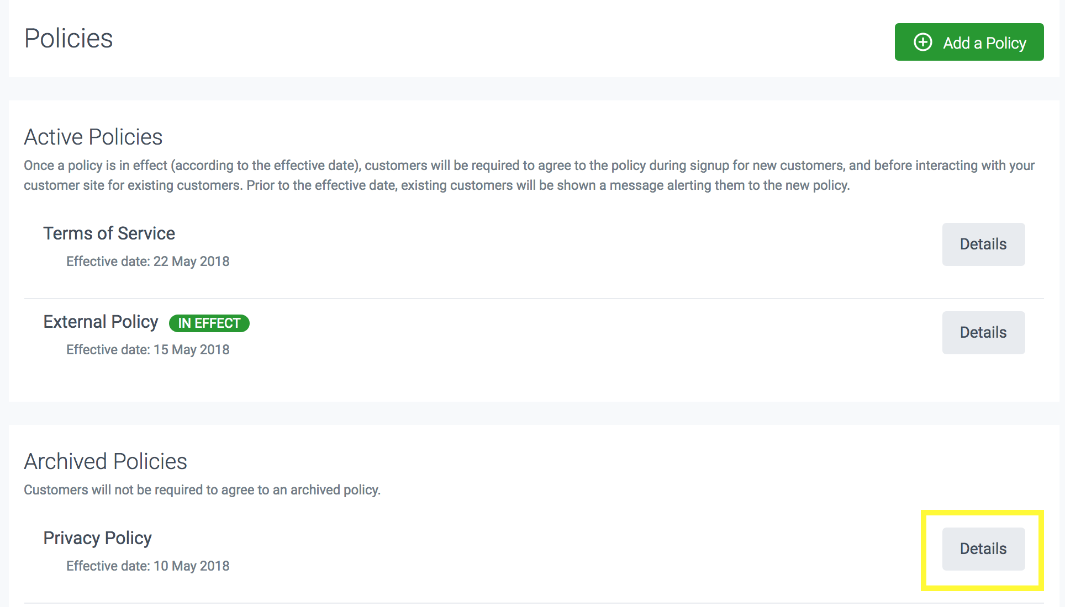Click the IN EFFECT status badge

(x=209, y=323)
